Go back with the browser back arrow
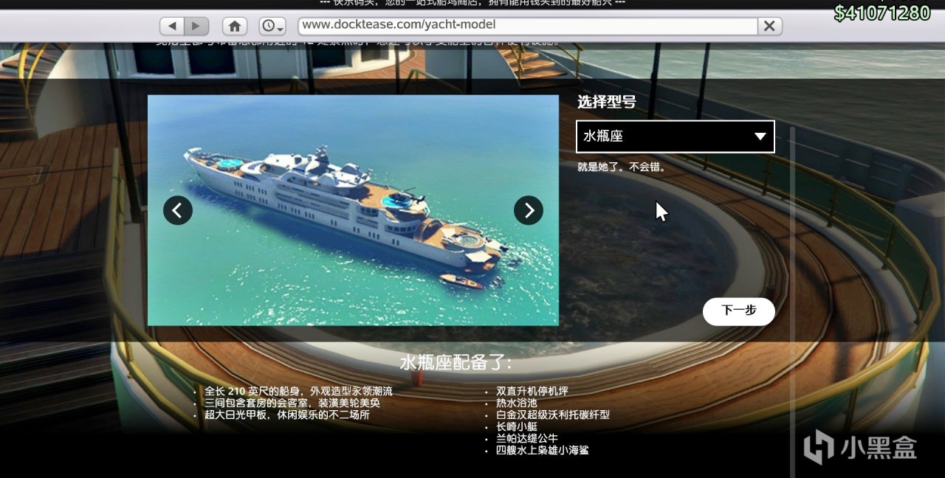Image resolution: width=945 pixels, height=478 pixels. point(172,26)
